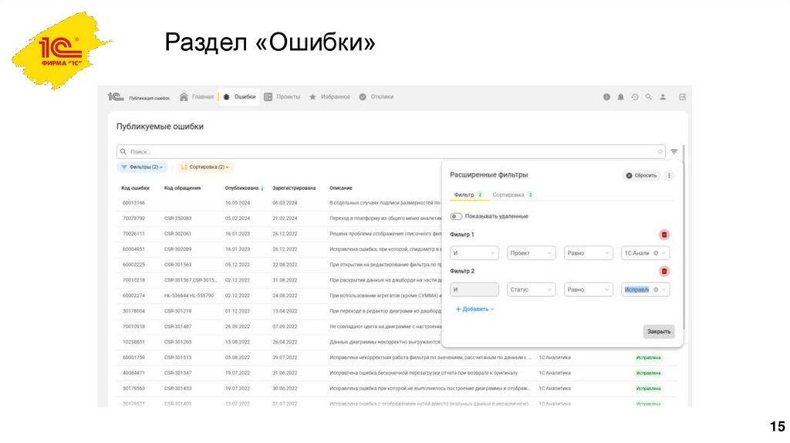Click request code CSR-301513
Screen dimensions: 790x443
pos(178,358)
